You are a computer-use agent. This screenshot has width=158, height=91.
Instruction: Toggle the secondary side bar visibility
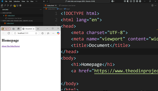(134, 1)
